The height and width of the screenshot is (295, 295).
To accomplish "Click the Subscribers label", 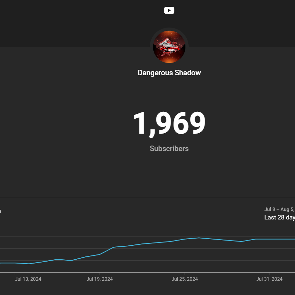I will pos(169,148).
